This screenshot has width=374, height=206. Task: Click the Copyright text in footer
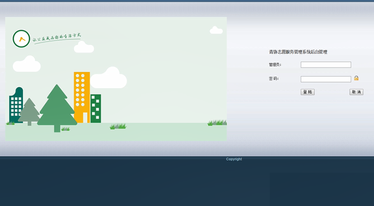(x=234, y=159)
